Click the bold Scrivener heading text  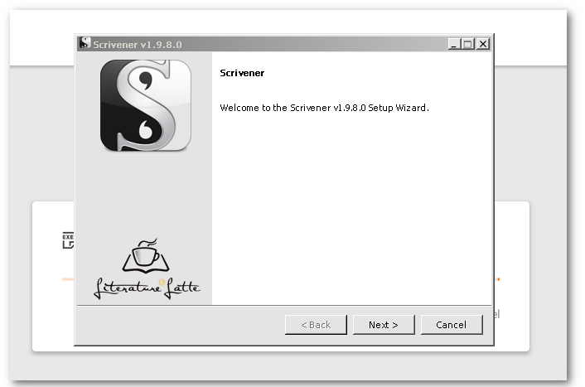[242, 73]
